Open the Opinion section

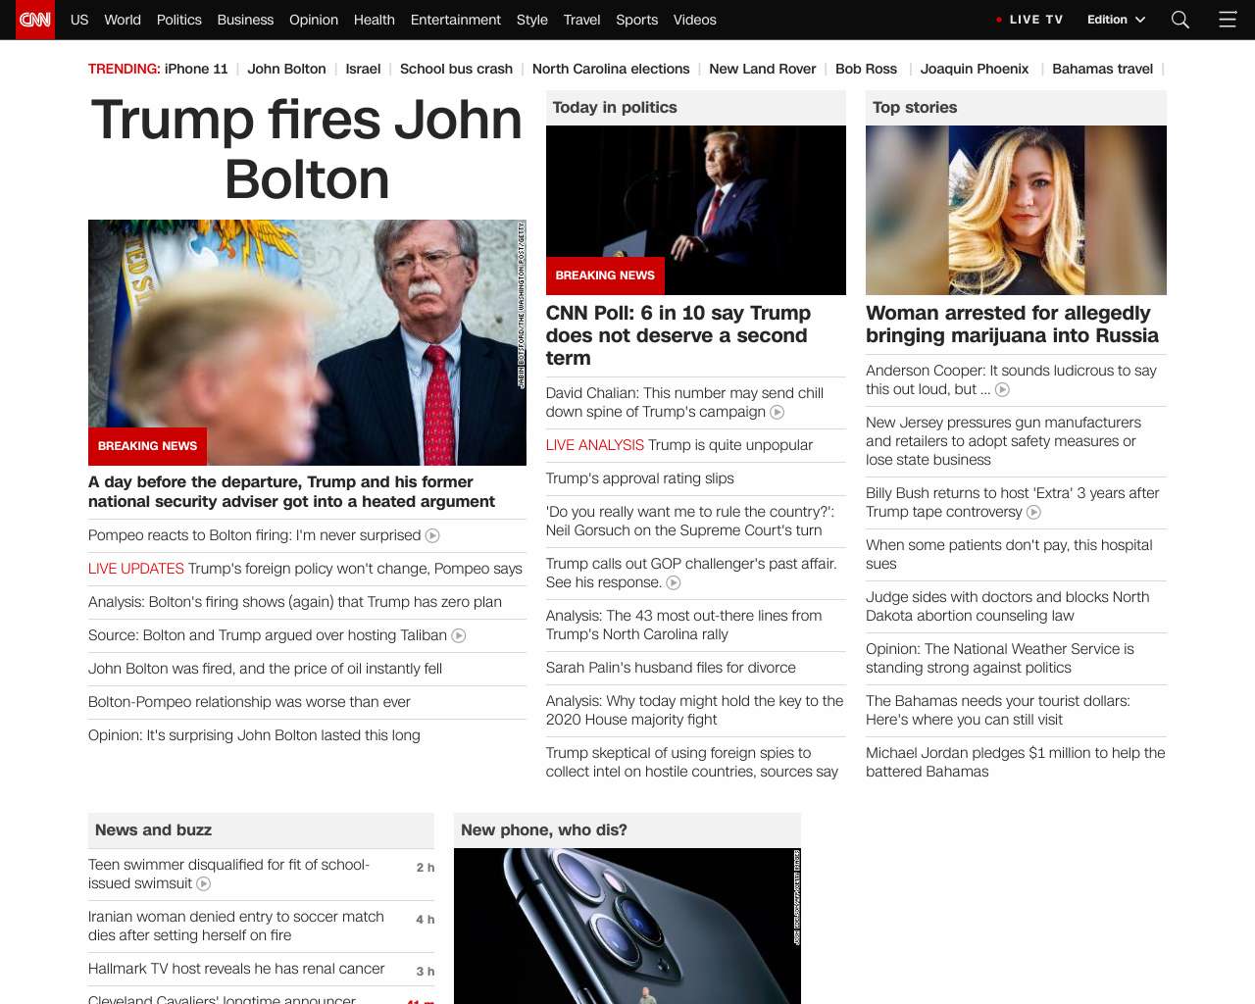click(x=314, y=20)
